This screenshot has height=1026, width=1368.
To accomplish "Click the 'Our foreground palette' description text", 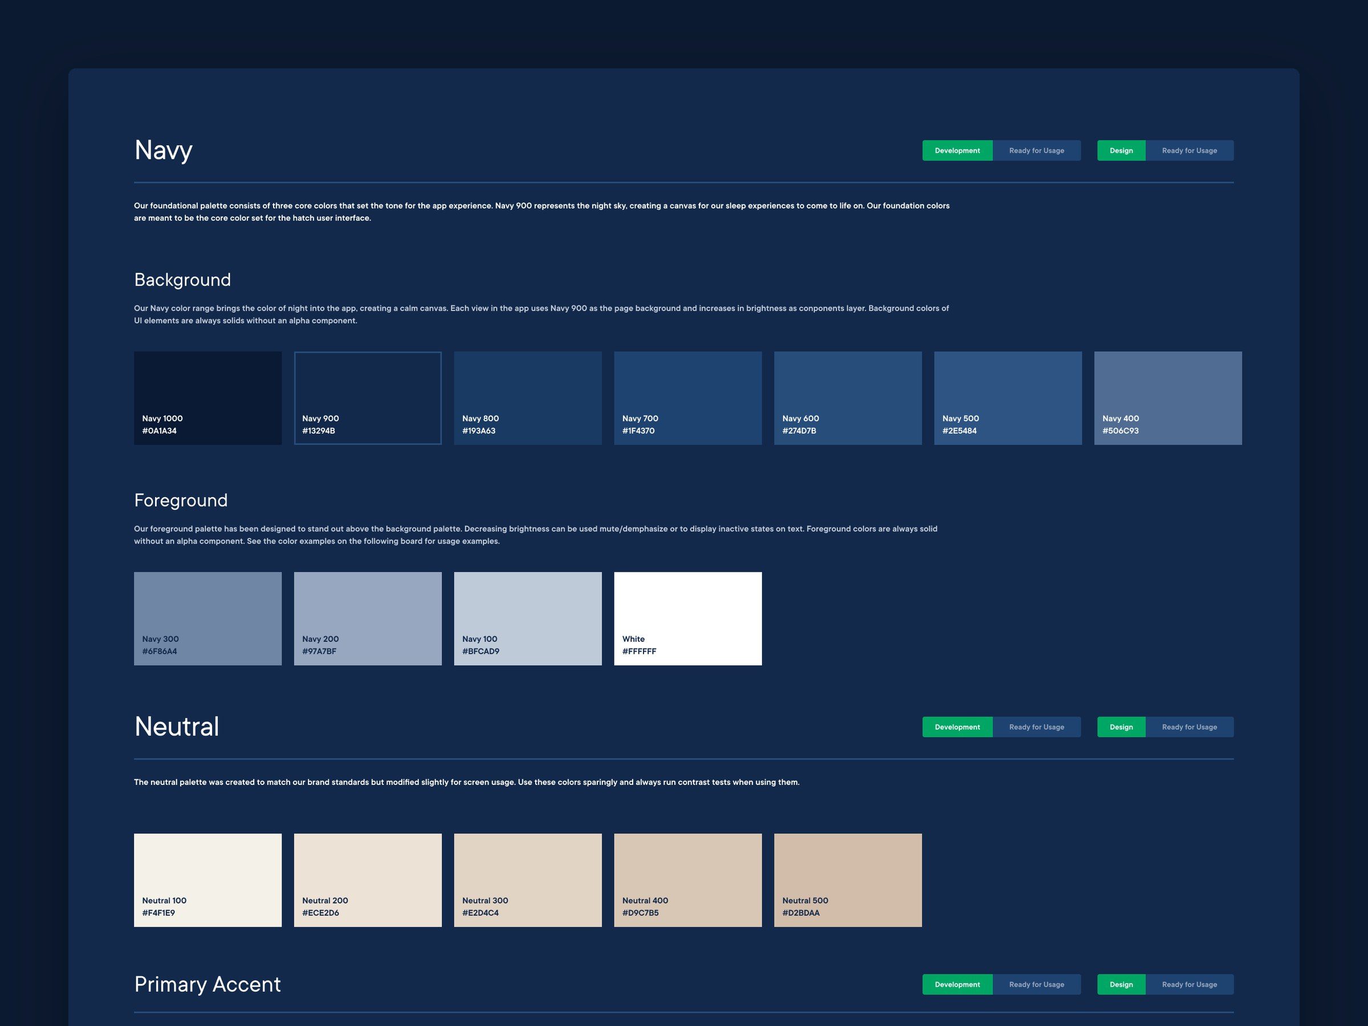I will (x=536, y=535).
